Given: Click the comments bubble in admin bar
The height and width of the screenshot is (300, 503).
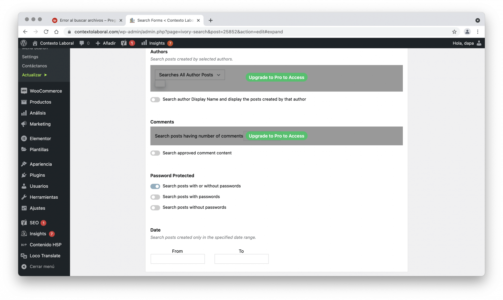Looking at the screenshot, I should [x=84, y=43].
